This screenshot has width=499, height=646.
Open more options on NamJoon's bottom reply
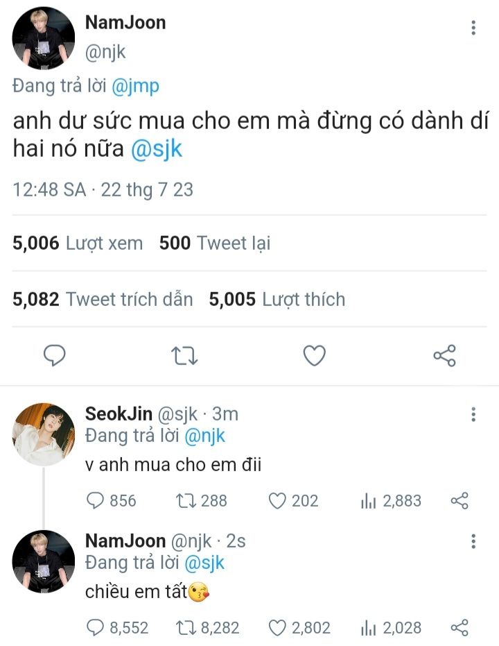(473, 542)
